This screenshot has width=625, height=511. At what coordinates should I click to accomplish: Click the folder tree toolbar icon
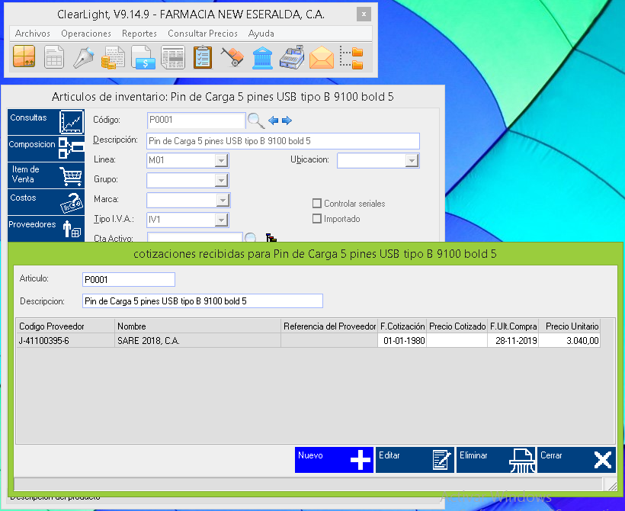point(351,57)
